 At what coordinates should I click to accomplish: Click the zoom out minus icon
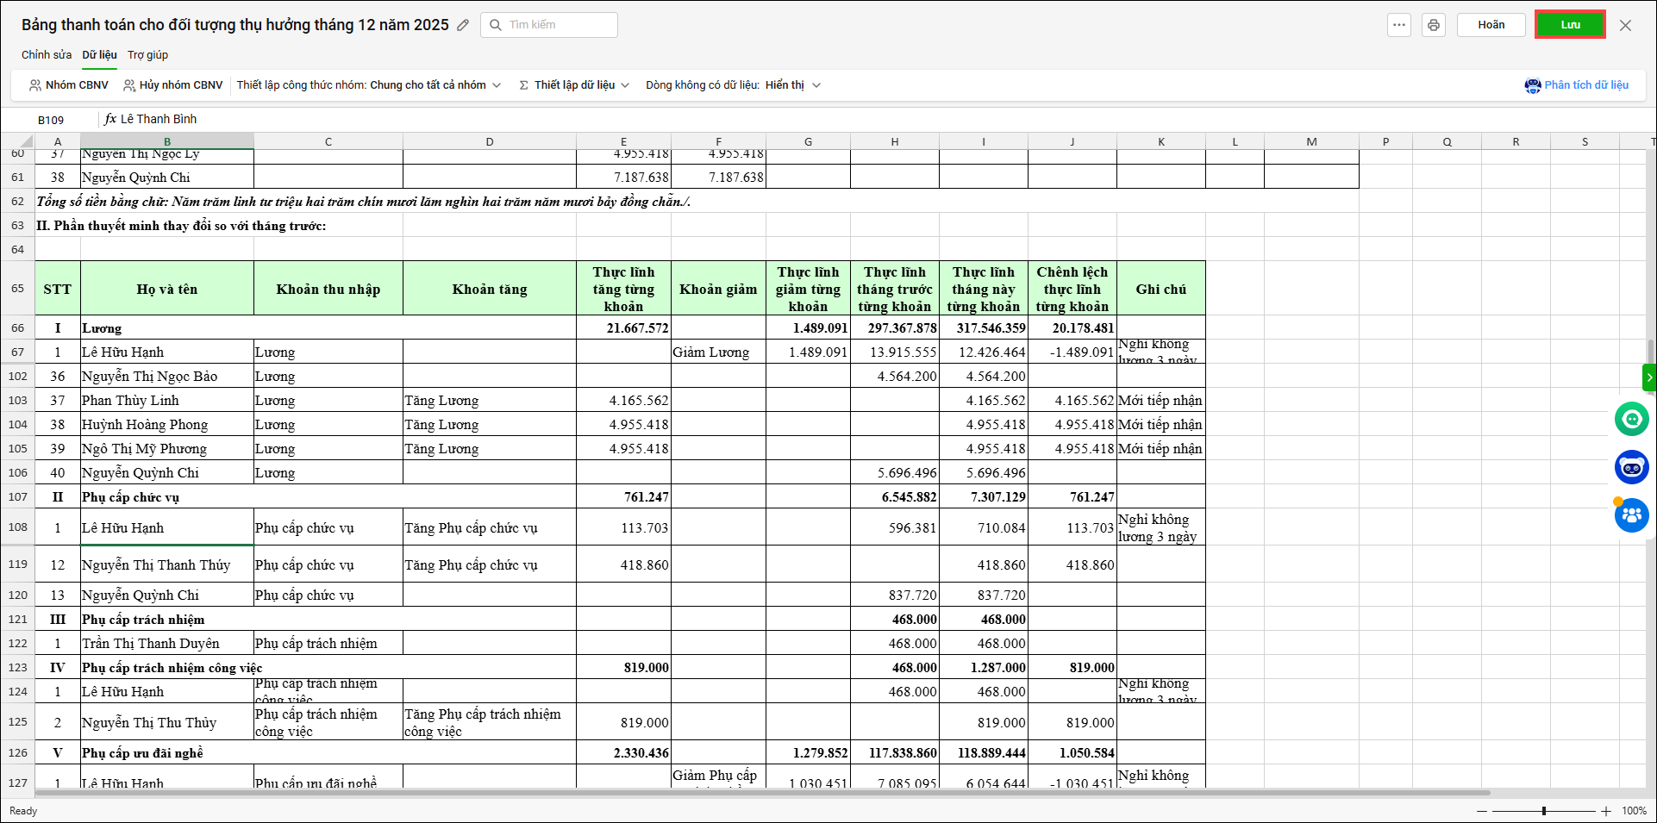[x=1482, y=811]
